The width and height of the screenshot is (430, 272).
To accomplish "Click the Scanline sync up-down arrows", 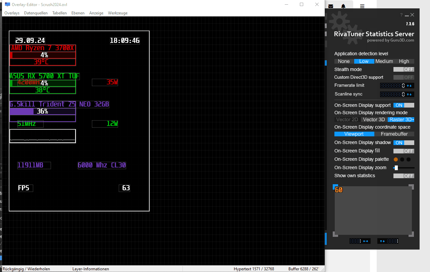I will point(410,94).
